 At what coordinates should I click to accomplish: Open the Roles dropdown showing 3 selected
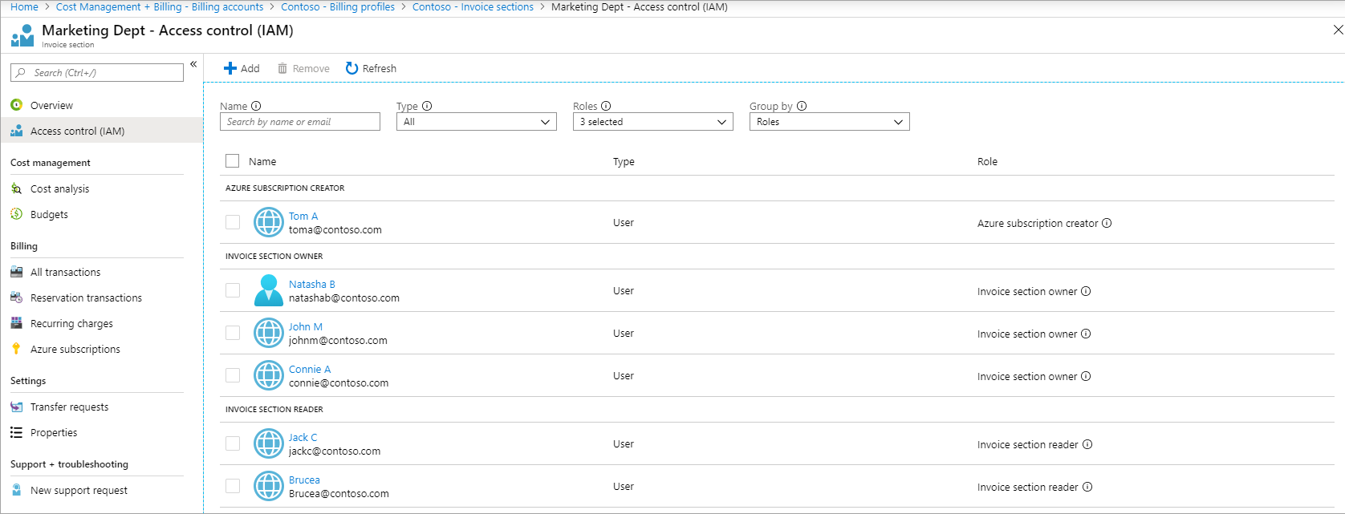pos(653,122)
